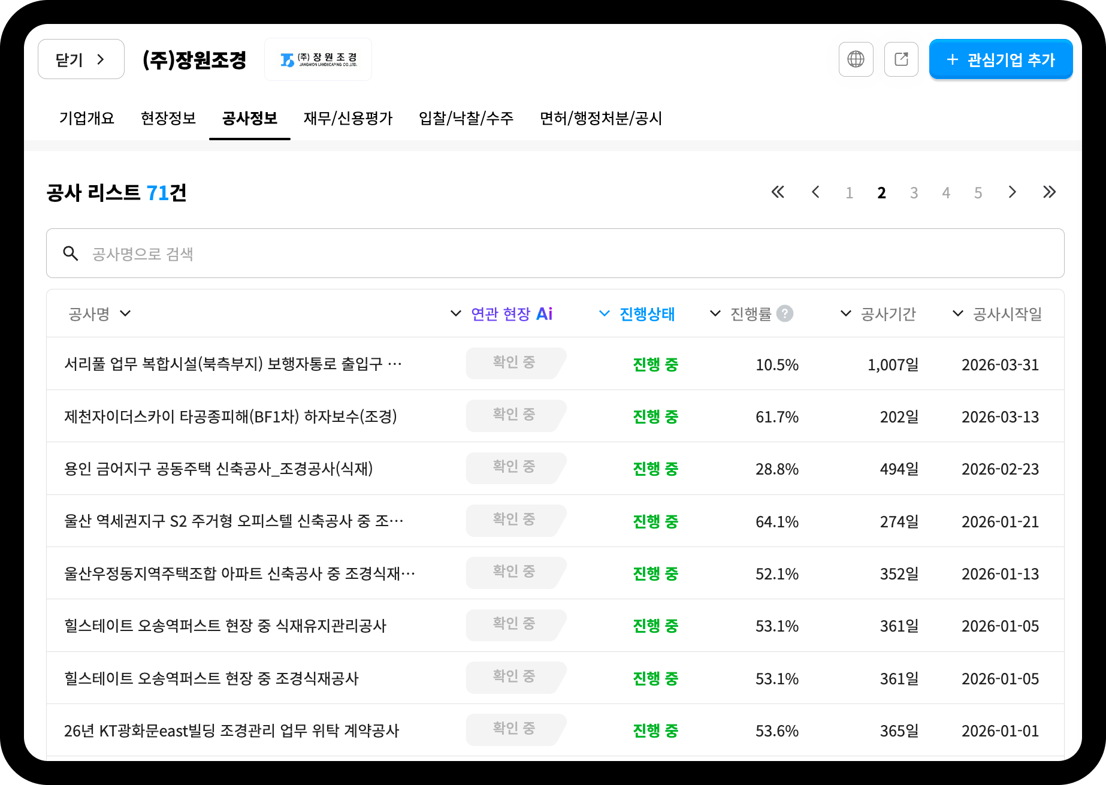This screenshot has width=1106, height=785.
Task: Click 확인 중 badge for 제천자이더스카이 row
Action: click(x=516, y=415)
